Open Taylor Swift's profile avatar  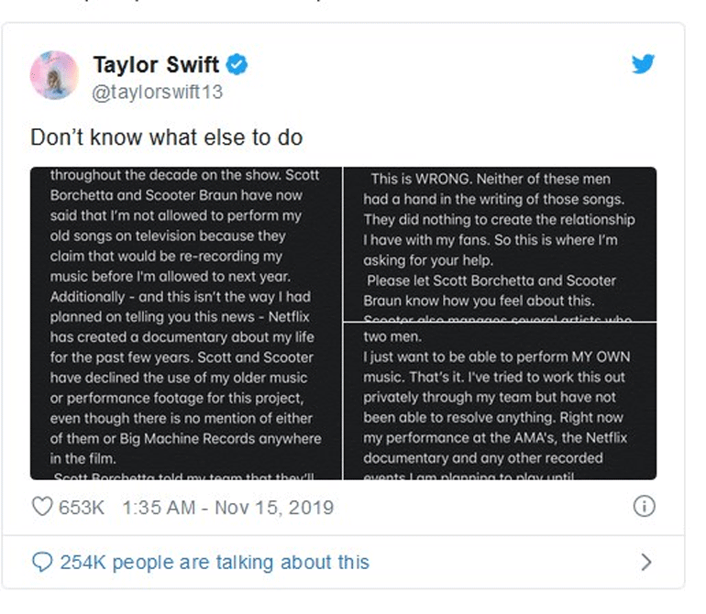(x=54, y=75)
